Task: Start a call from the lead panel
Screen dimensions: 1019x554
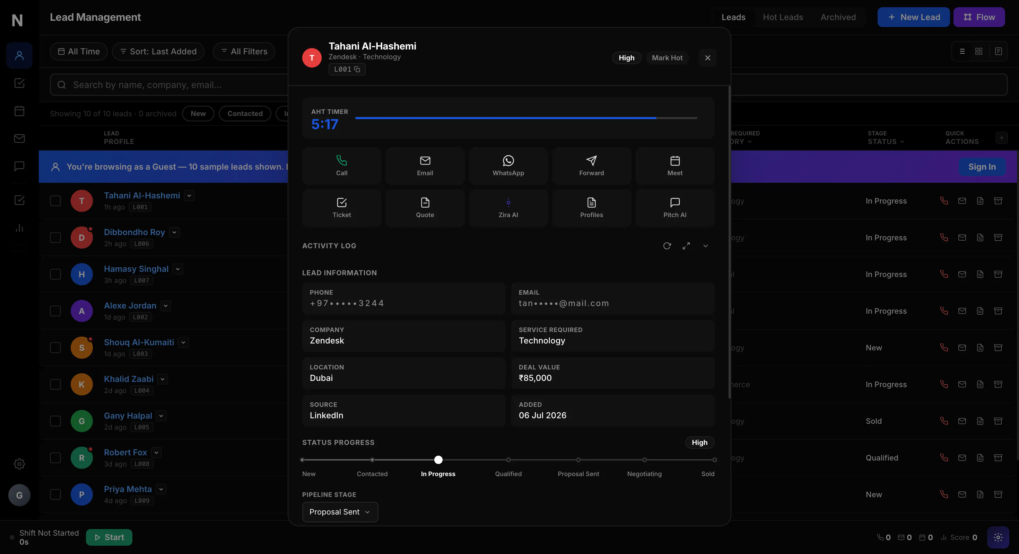Action: (341, 166)
